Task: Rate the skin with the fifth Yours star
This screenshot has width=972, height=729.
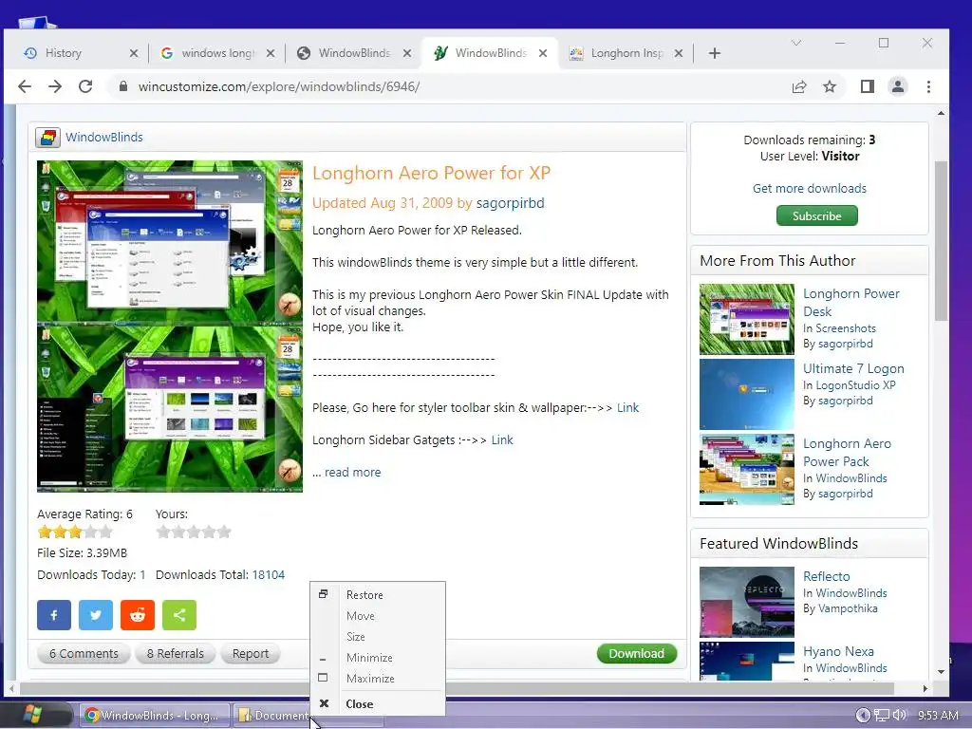Action: (x=224, y=532)
